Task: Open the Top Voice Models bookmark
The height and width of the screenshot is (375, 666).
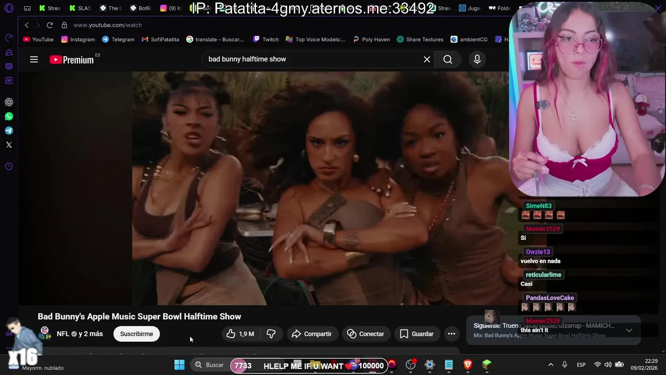Action: pos(315,40)
